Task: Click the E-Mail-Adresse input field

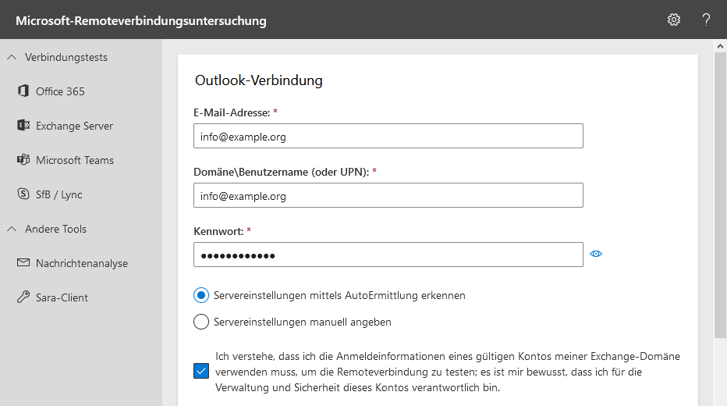Action: [388, 136]
